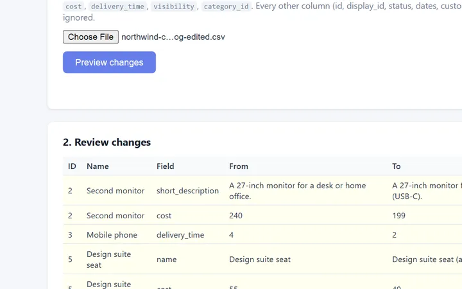The height and width of the screenshot is (289, 462).
Task: Click the Choose File button
Action: (90, 37)
